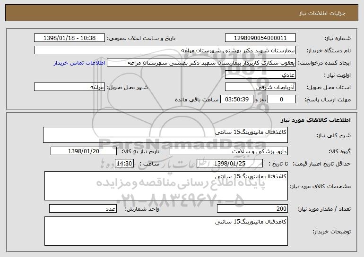This screenshot has height=257, width=364.
Task: Open the buyer contact info link اطلاعات تماس خریدار
Action: tap(79, 63)
